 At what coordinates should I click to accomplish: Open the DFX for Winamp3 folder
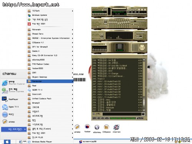[50, 47]
